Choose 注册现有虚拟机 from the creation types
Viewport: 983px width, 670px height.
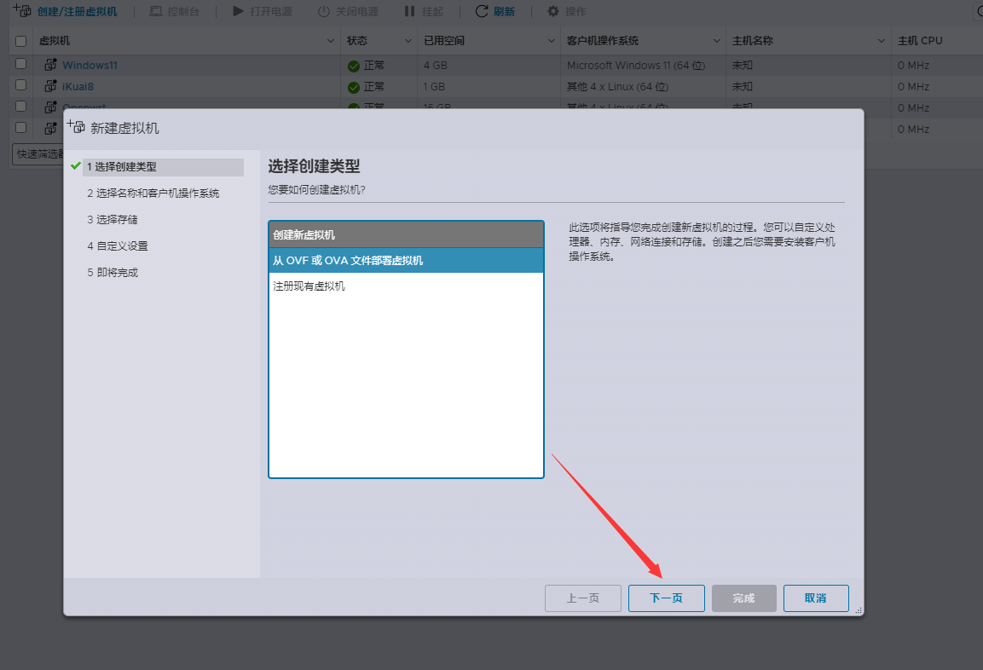click(406, 286)
